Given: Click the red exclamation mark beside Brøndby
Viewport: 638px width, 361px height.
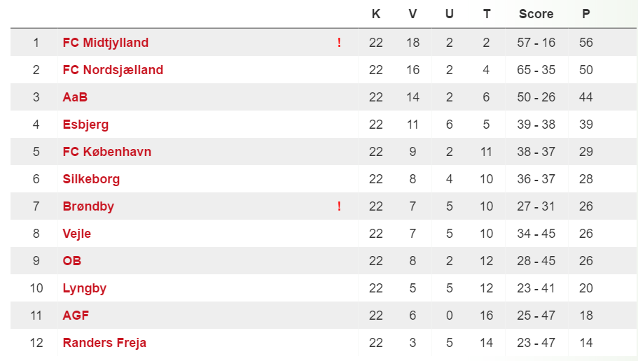Looking at the screenshot, I should pyautogui.click(x=339, y=206).
